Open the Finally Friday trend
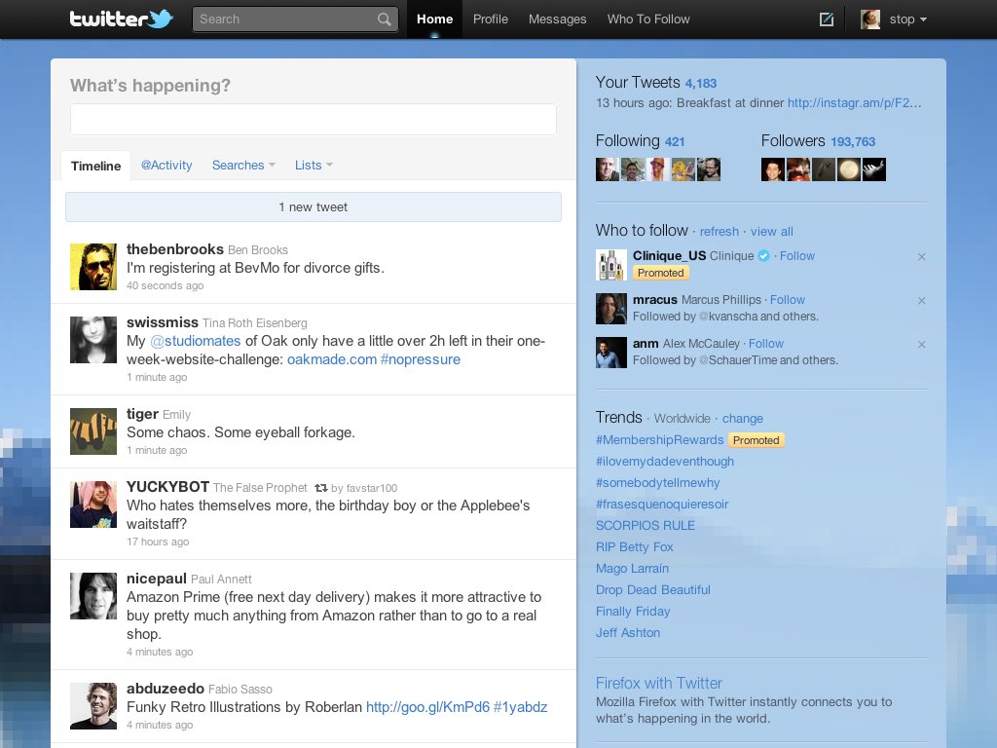The height and width of the screenshot is (748, 997). pos(633,612)
